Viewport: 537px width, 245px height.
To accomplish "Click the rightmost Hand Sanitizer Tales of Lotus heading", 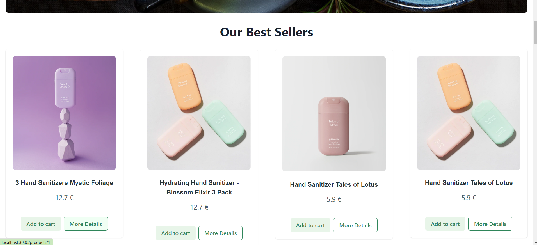I will click(469, 183).
